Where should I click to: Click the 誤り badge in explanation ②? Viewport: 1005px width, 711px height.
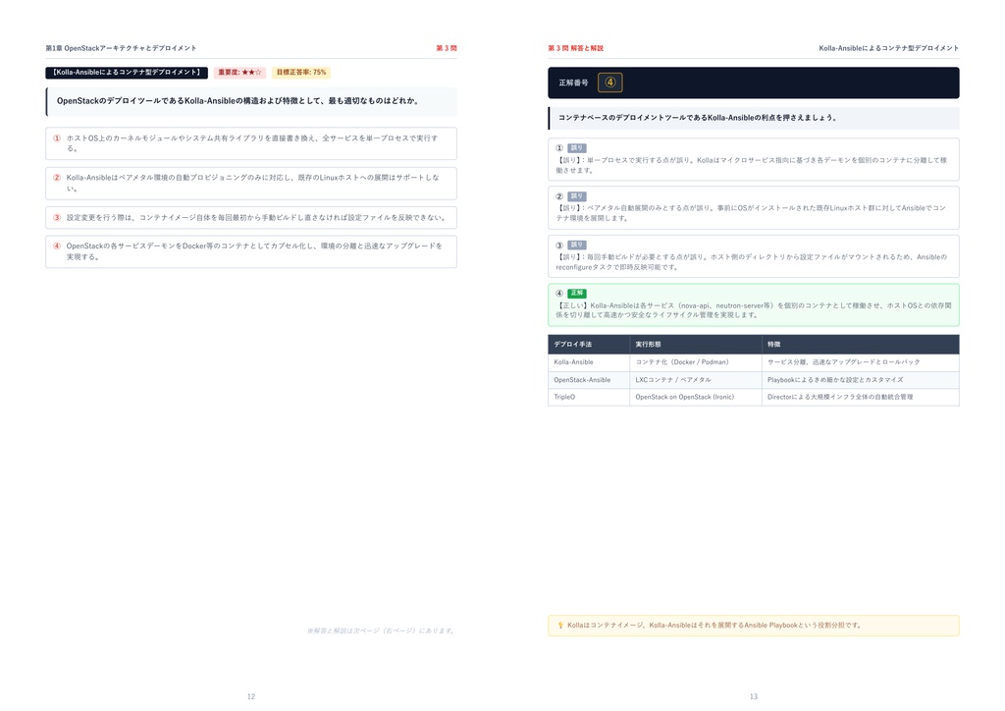pos(577,196)
